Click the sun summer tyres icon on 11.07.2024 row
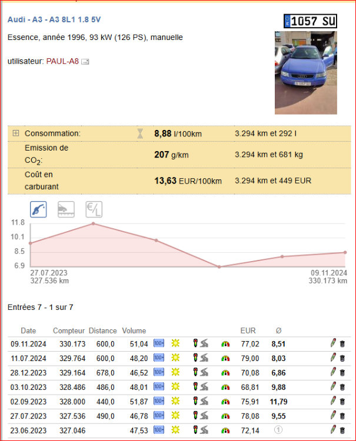Image resolution: width=356 pixels, height=441 pixels. coord(175,358)
